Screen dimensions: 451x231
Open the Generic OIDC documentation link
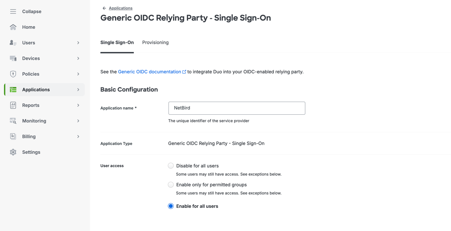pos(149,72)
